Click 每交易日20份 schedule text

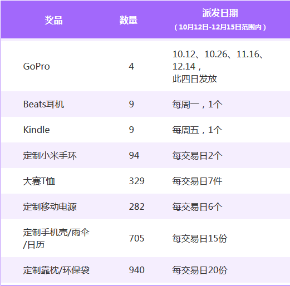tap(200, 270)
